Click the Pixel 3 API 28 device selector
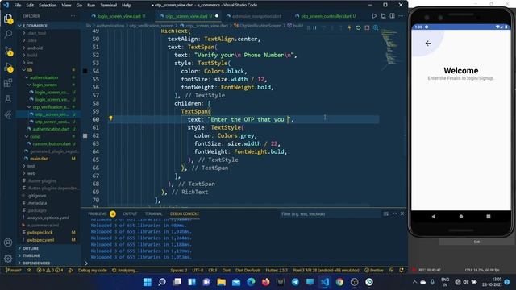The height and width of the screenshot is (290, 516). (x=326, y=271)
